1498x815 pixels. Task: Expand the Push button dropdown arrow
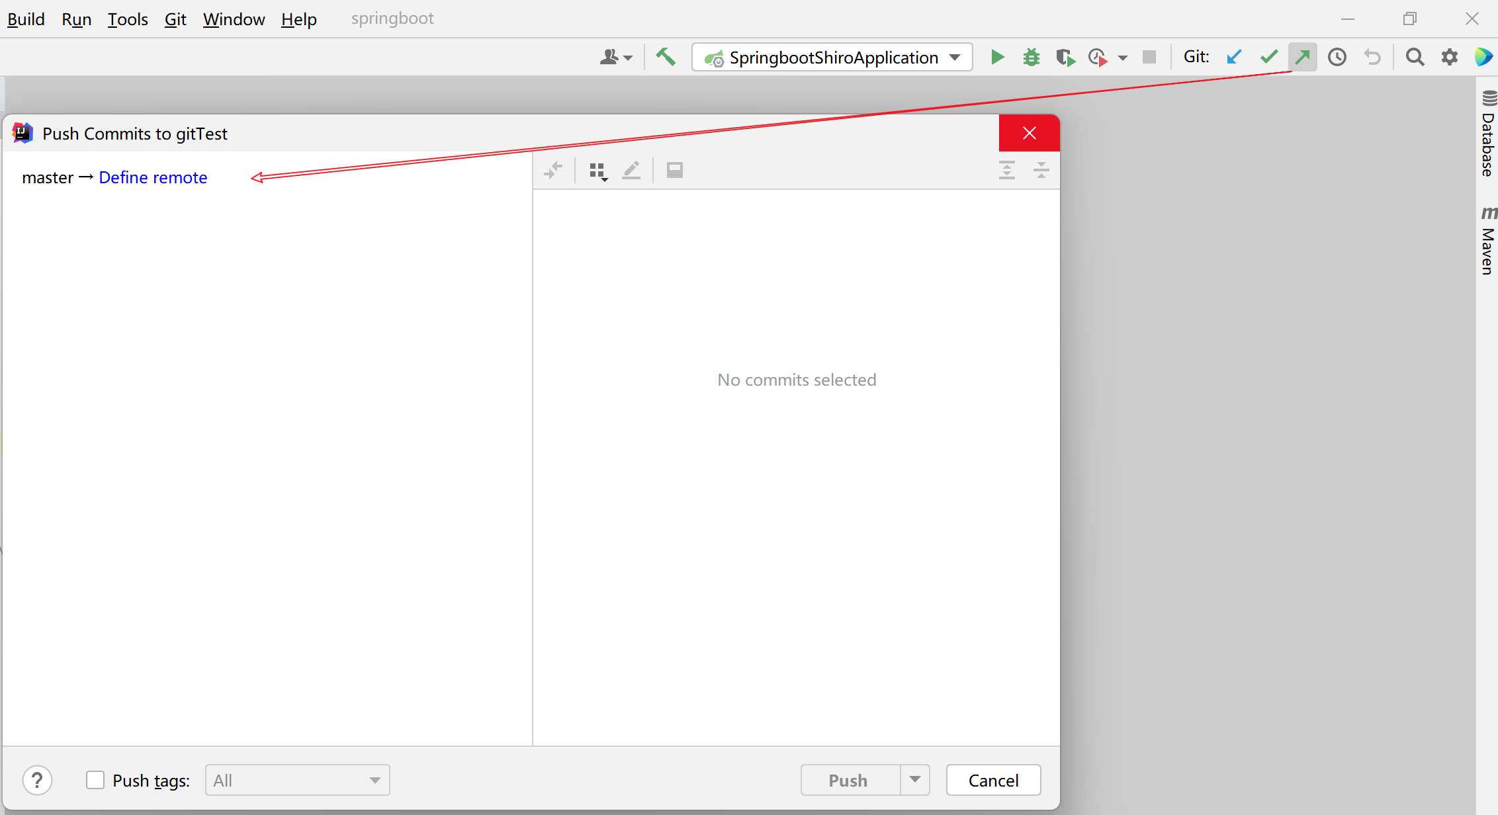coord(915,780)
